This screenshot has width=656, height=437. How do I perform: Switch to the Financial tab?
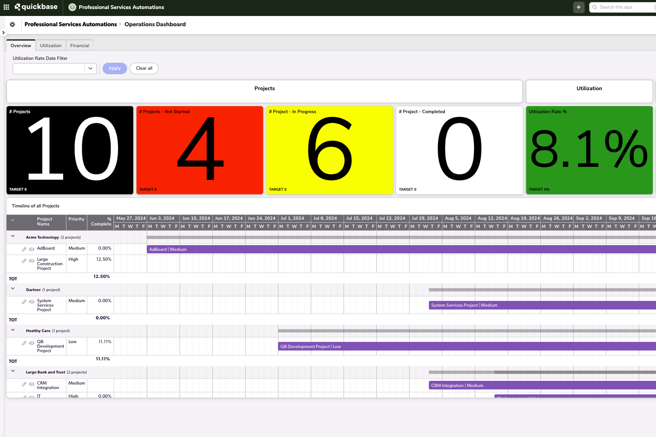80,45
